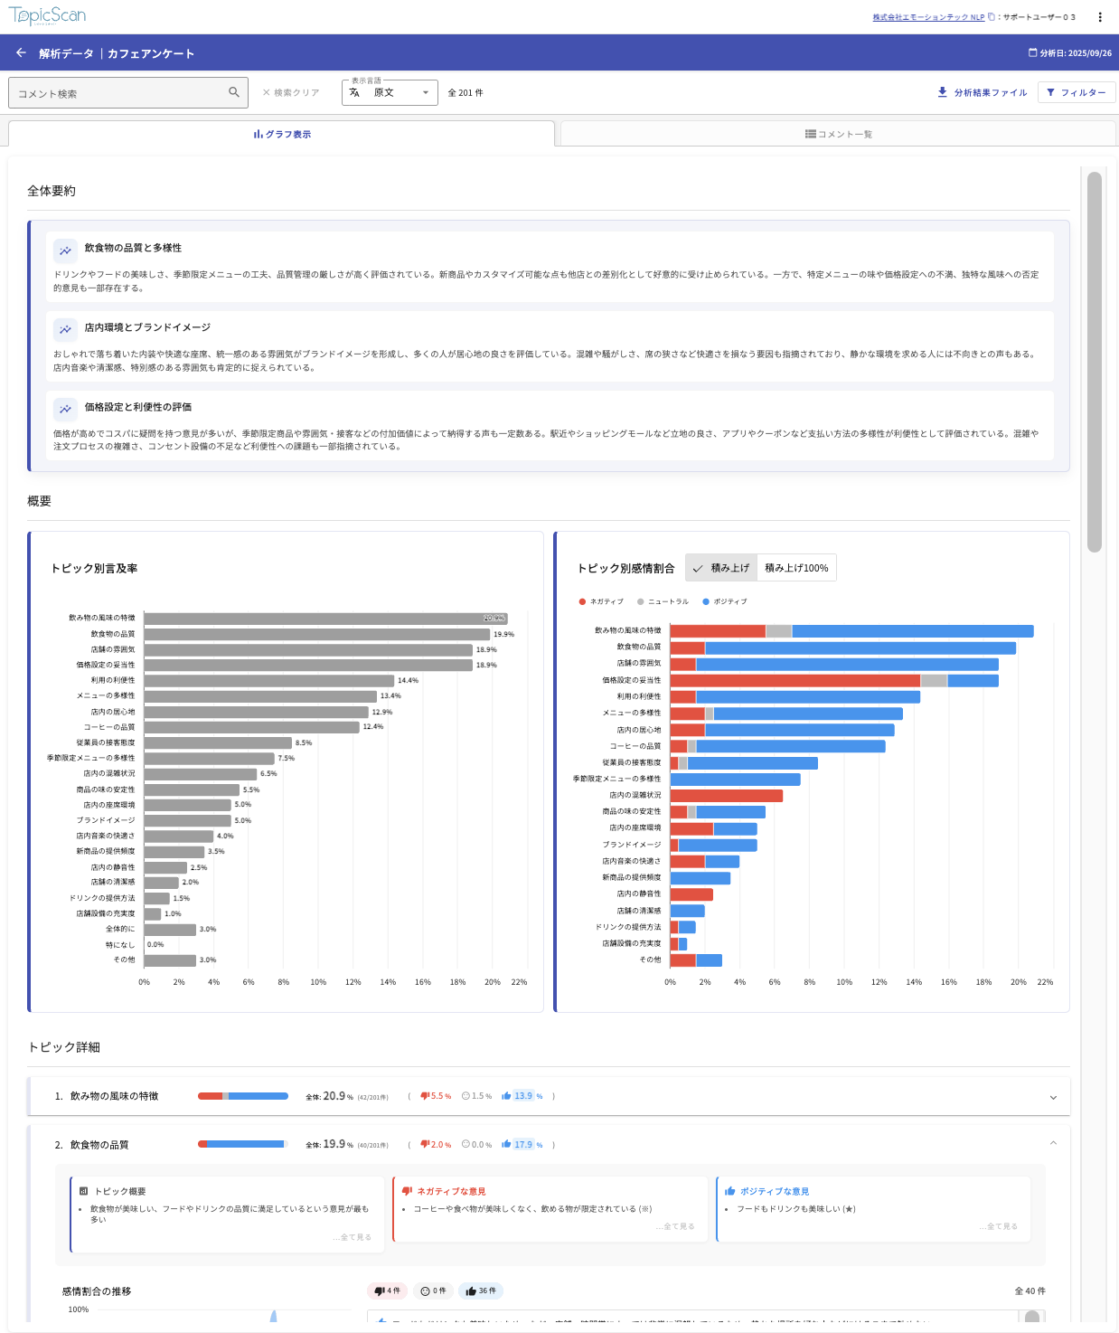This screenshot has height=1333, width=1119.
Task: Click the page's vertical scrollbar thumb
Action: click(1094, 362)
